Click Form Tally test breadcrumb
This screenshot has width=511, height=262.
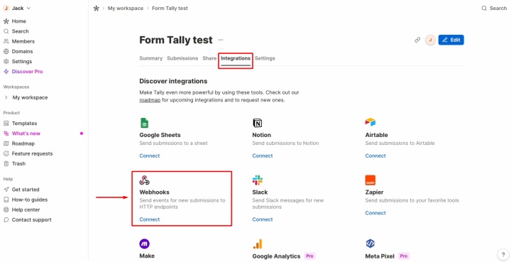(170, 9)
